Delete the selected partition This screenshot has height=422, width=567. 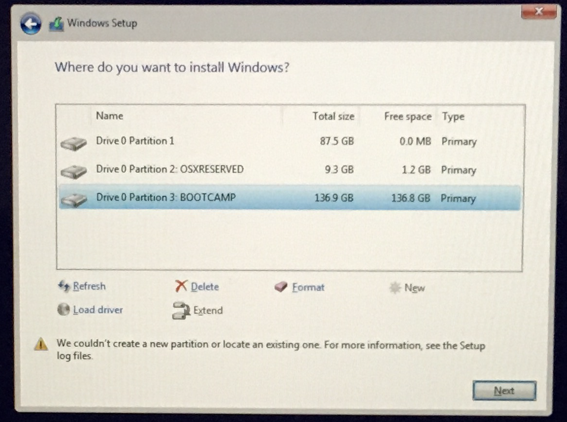(x=204, y=286)
